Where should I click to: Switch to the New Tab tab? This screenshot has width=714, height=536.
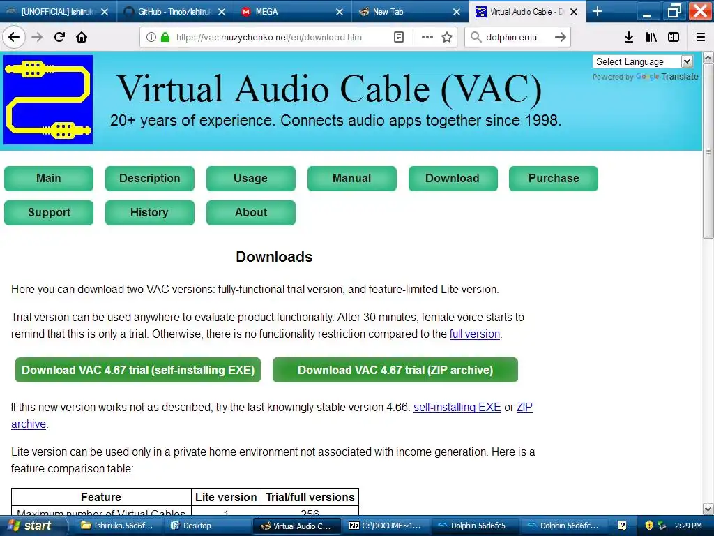click(x=409, y=12)
